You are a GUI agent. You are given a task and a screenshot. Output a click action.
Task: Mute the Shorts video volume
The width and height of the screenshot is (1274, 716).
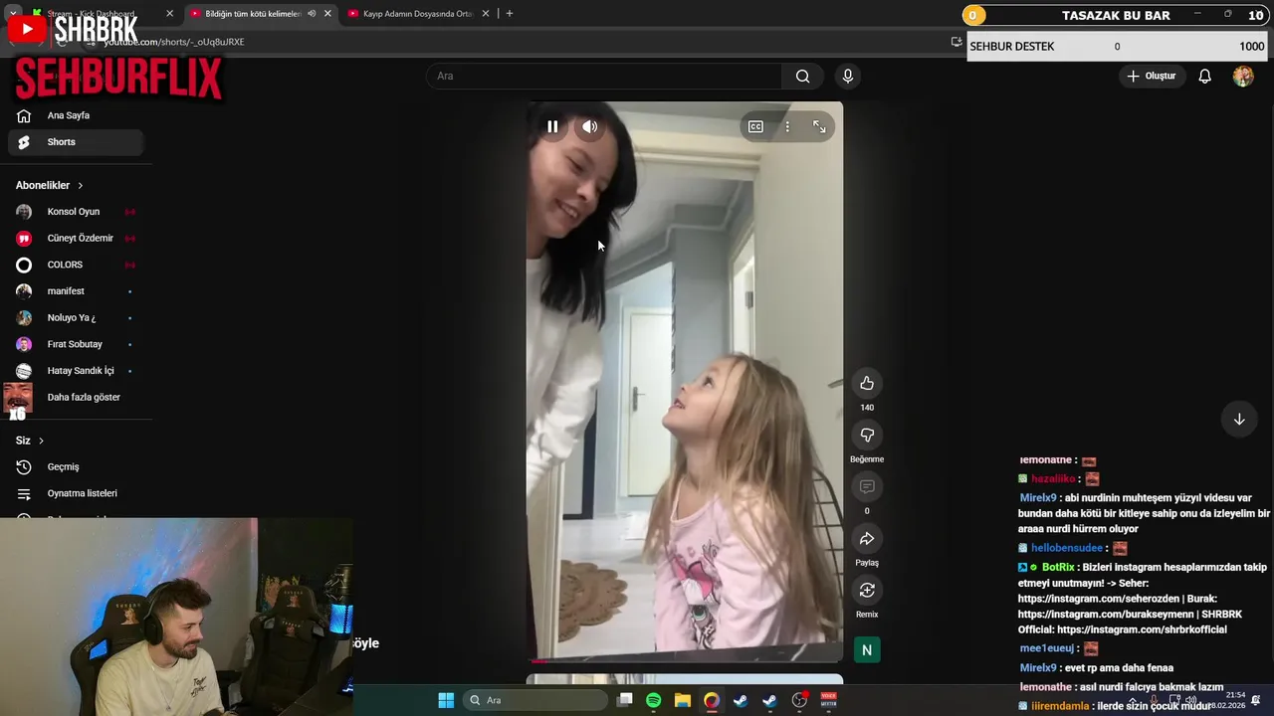pos(590,126)
